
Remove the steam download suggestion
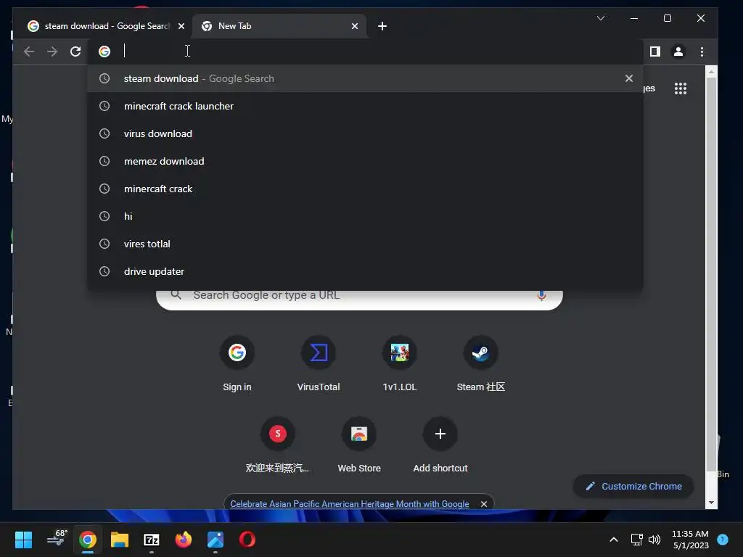[x=629, y=78]
